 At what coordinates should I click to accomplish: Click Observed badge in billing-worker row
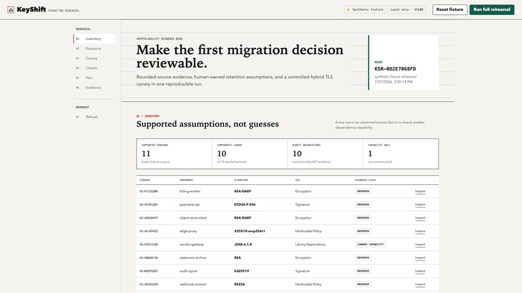[363, 191]
